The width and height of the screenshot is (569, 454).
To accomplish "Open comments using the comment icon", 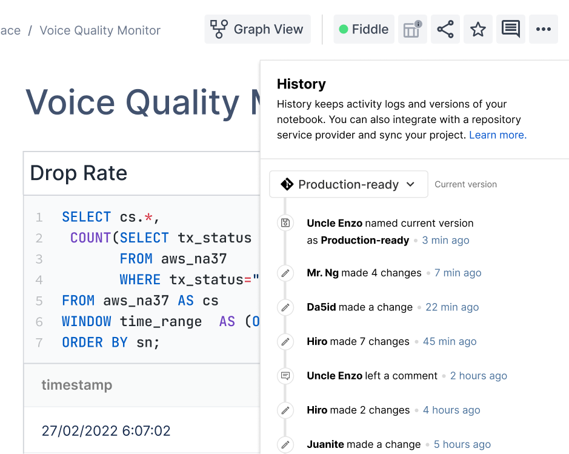I will pos(510,29).
